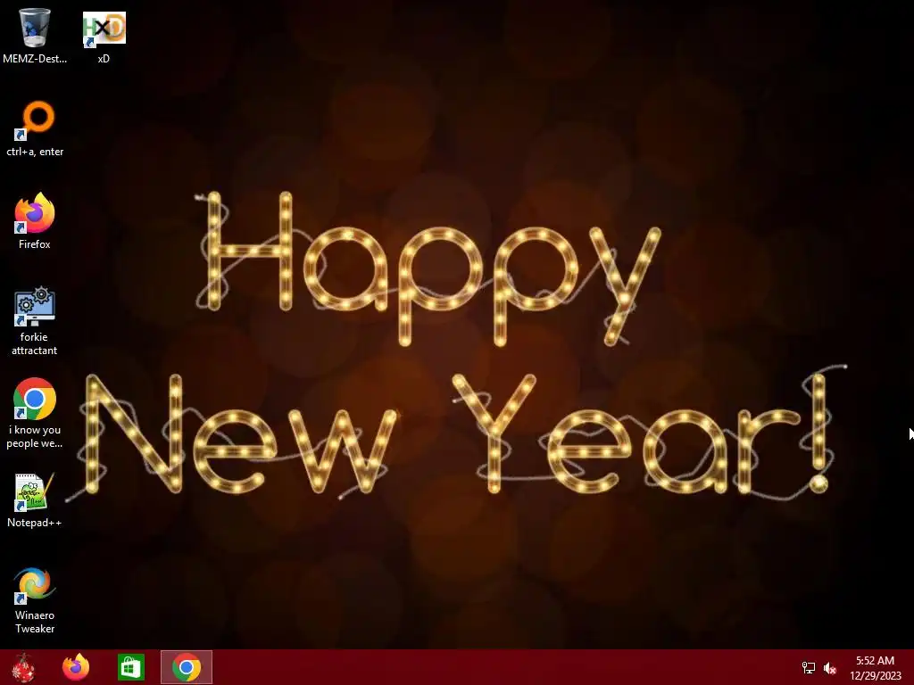Image resolution: width=914 pixels, height=685 pixels.
Task: Click the 'Notepad++' label text
Action: tap(35, 523)
